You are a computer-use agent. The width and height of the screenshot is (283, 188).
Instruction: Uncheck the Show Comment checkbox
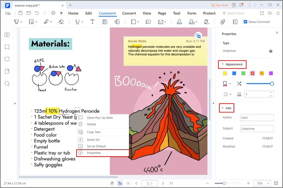(x=245, y=22)
